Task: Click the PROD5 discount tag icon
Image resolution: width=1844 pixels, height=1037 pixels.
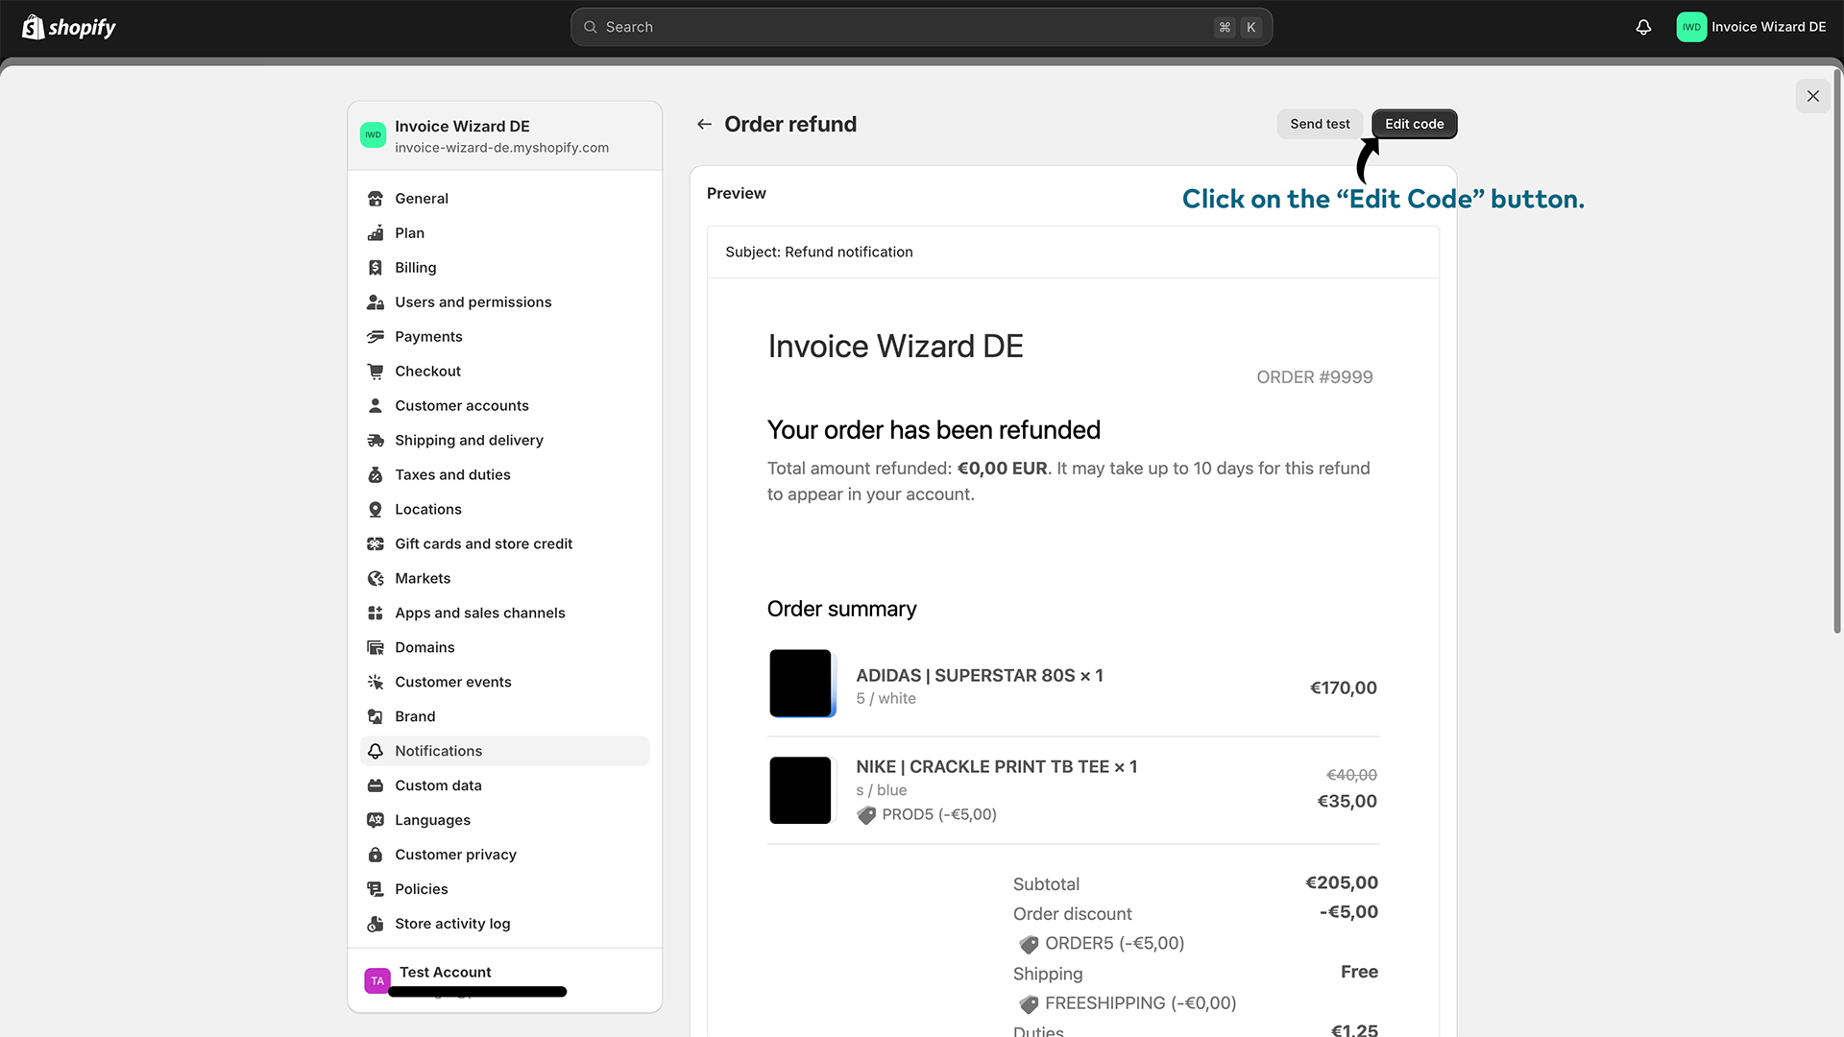Action: [866, 815]
